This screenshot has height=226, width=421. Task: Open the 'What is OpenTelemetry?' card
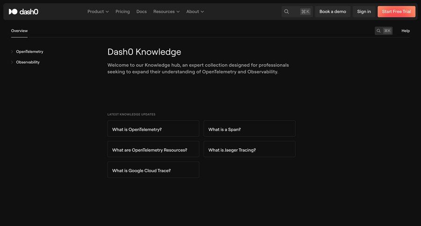(153, 129)
